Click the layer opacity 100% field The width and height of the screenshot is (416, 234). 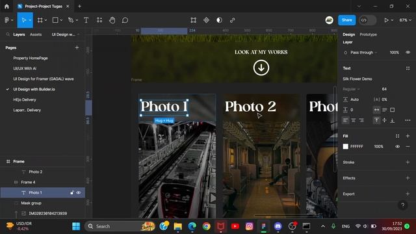pos(395,53)
